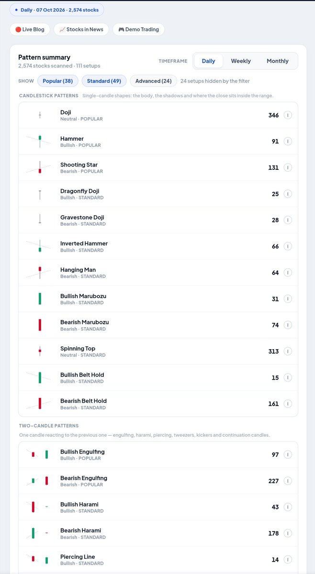315x574 pixels.
Task: Launch Demo Trading
Action: (139, 29)
